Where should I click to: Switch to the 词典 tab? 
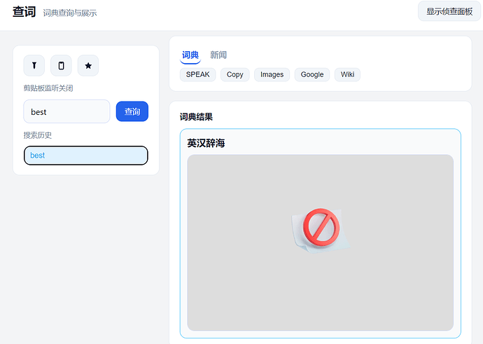(190, 55)
